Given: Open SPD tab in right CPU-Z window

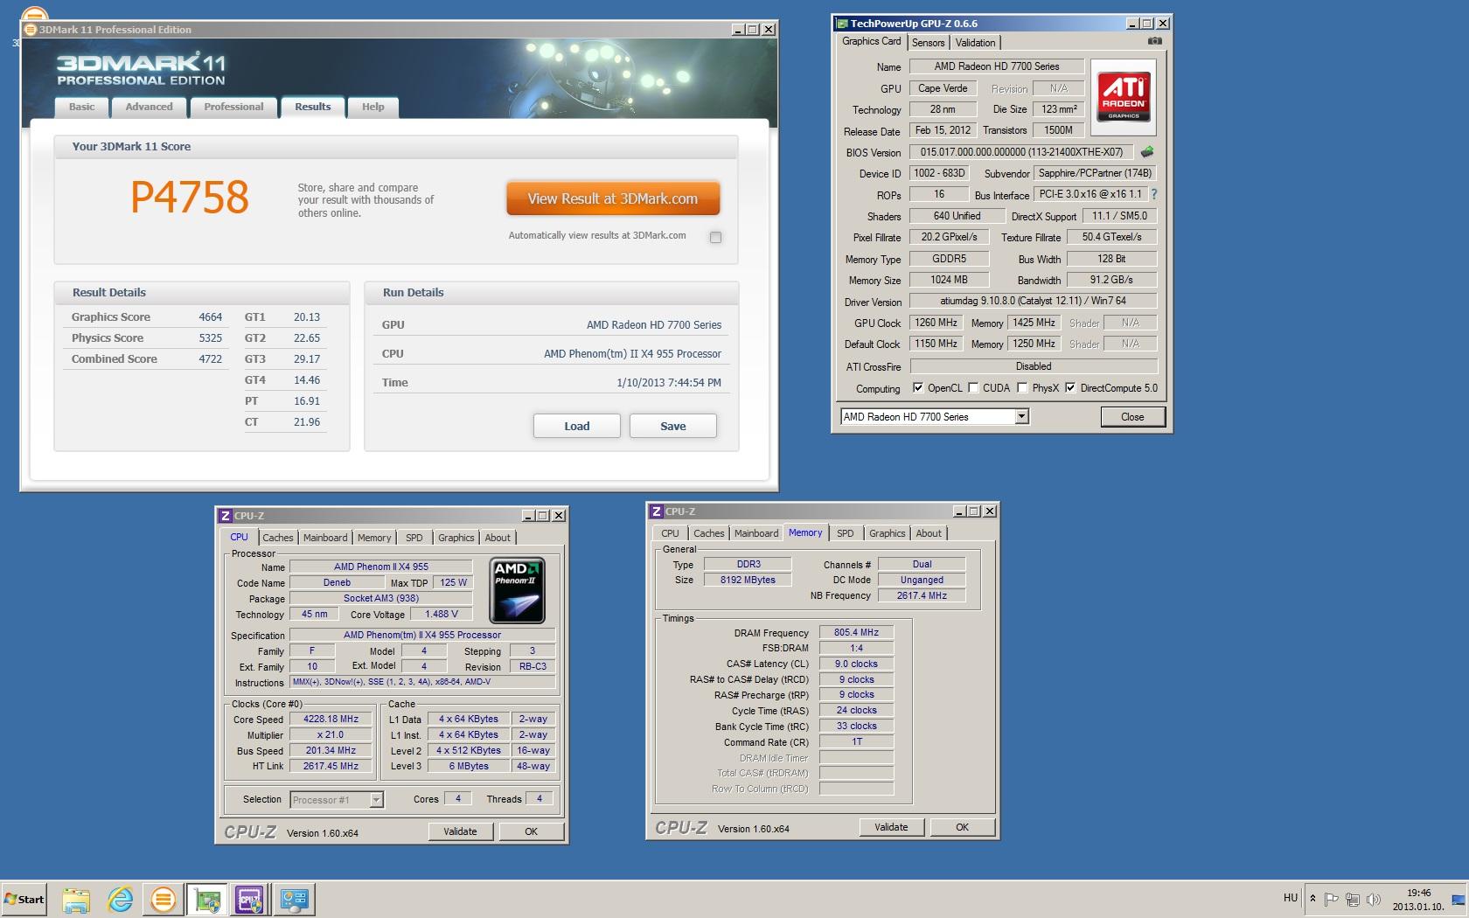Looking at the screenshot, I should click(x=846, y=533).
